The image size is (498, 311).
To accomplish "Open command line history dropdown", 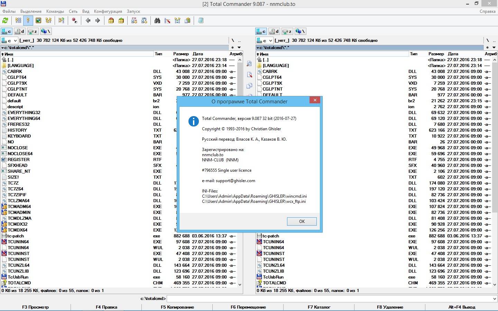I will [494, 299].
